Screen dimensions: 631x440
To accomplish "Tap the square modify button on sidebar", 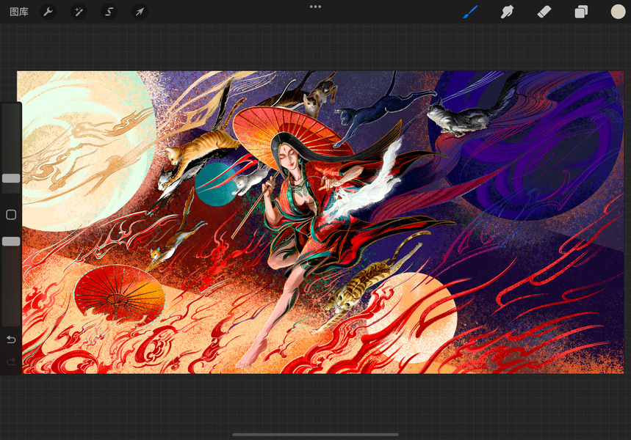I will tap(11, 215).
